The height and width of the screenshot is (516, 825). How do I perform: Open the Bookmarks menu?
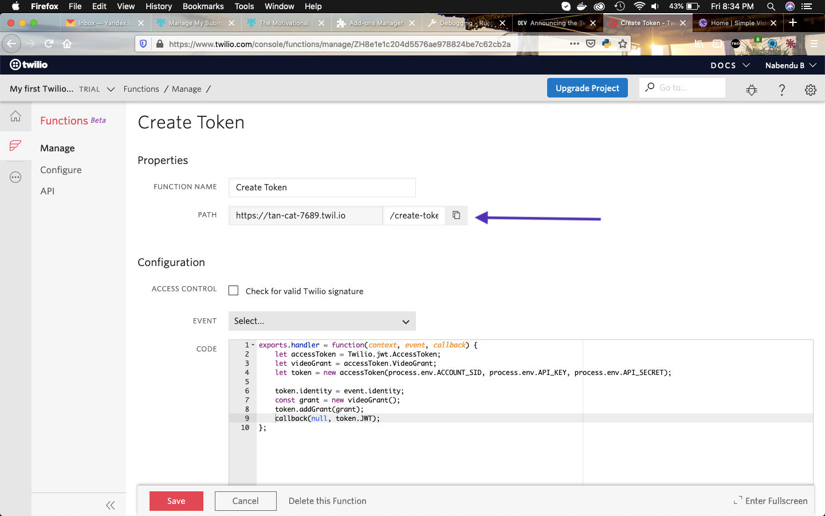point(203,6)
